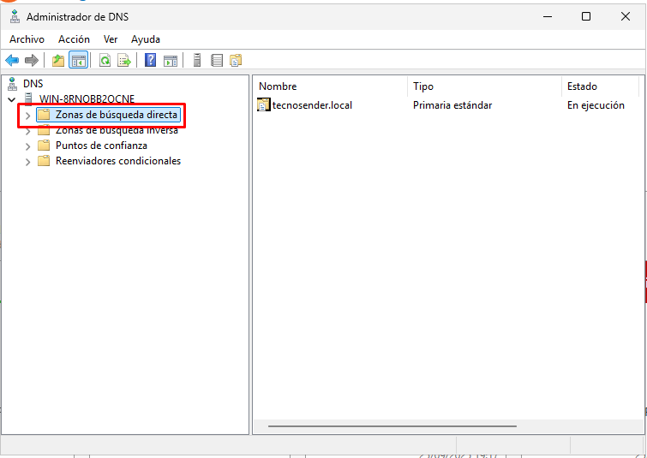Click the Up One Level folder icon
Viewport: 647px width, 458px height.
58,60
